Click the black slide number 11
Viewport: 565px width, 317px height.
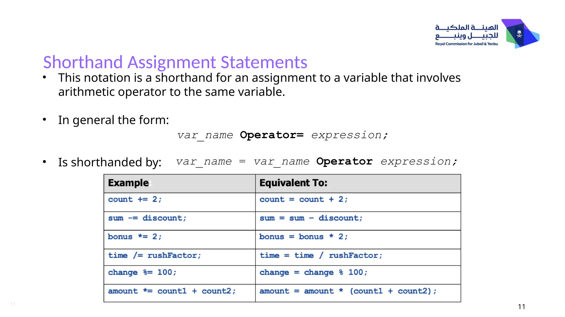pos(521,307)
